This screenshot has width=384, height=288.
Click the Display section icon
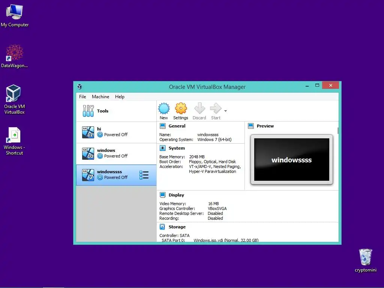163,195
